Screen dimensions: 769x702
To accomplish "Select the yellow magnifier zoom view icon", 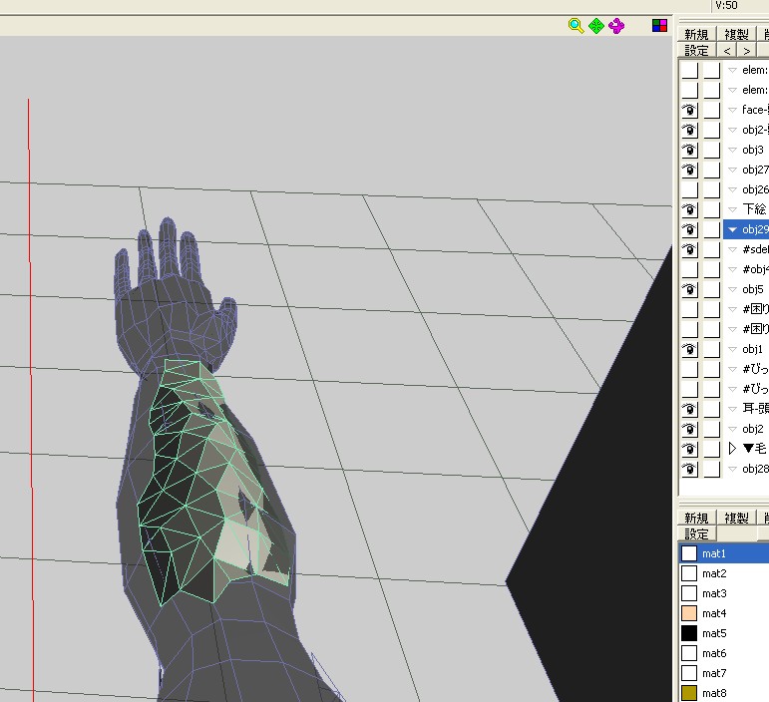I will [x=576, y=26].
